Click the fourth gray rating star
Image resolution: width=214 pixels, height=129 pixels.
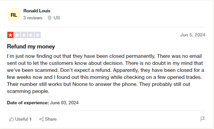pyautogui.click(x=31, y=35)
